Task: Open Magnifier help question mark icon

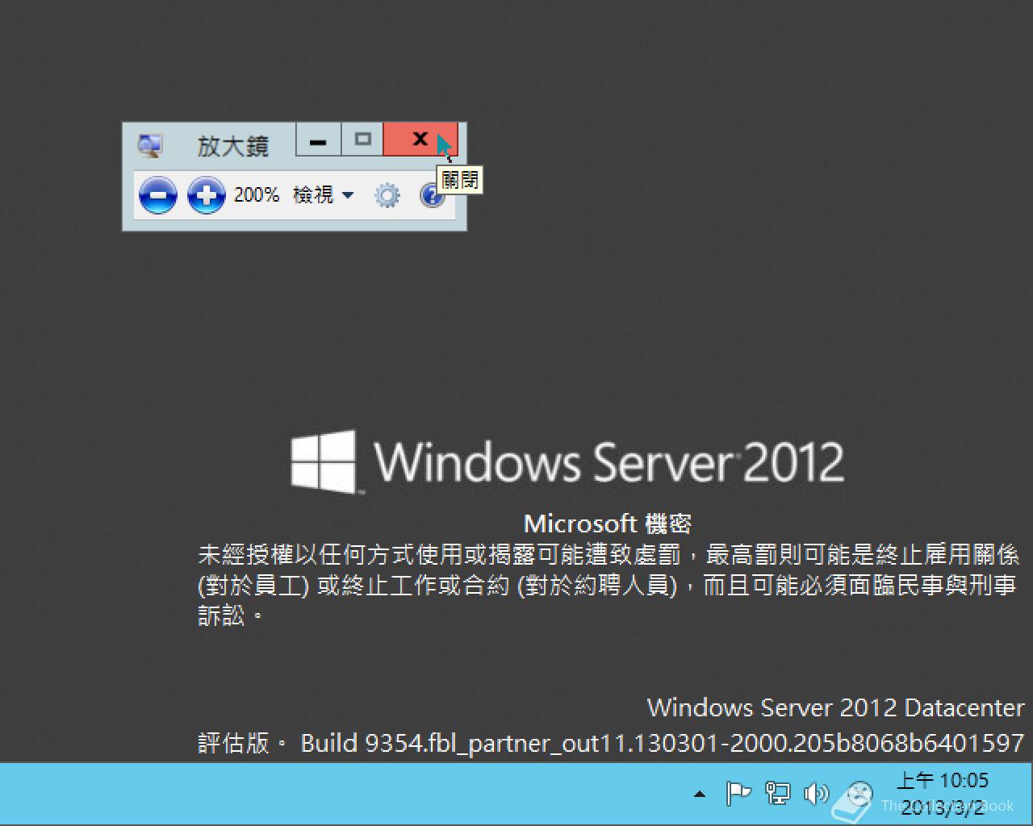Action: (x=433, y=195)
